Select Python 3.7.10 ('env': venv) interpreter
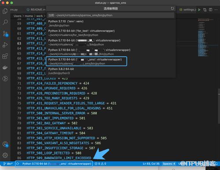Image resolution: width=220 pixels, height=170 pixels. [x=111, y=23]
